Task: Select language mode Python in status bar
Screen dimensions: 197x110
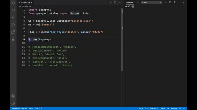Action: click(x=174, y=108)
